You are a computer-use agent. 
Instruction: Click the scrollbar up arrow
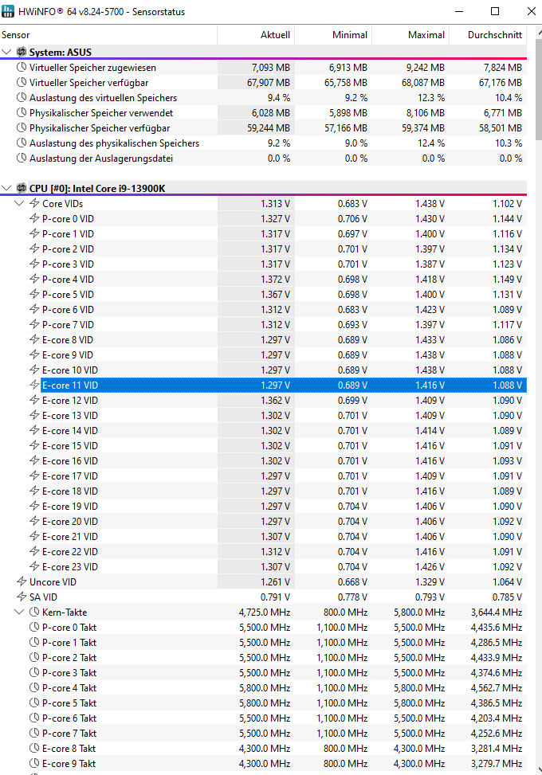pos(539,32)
